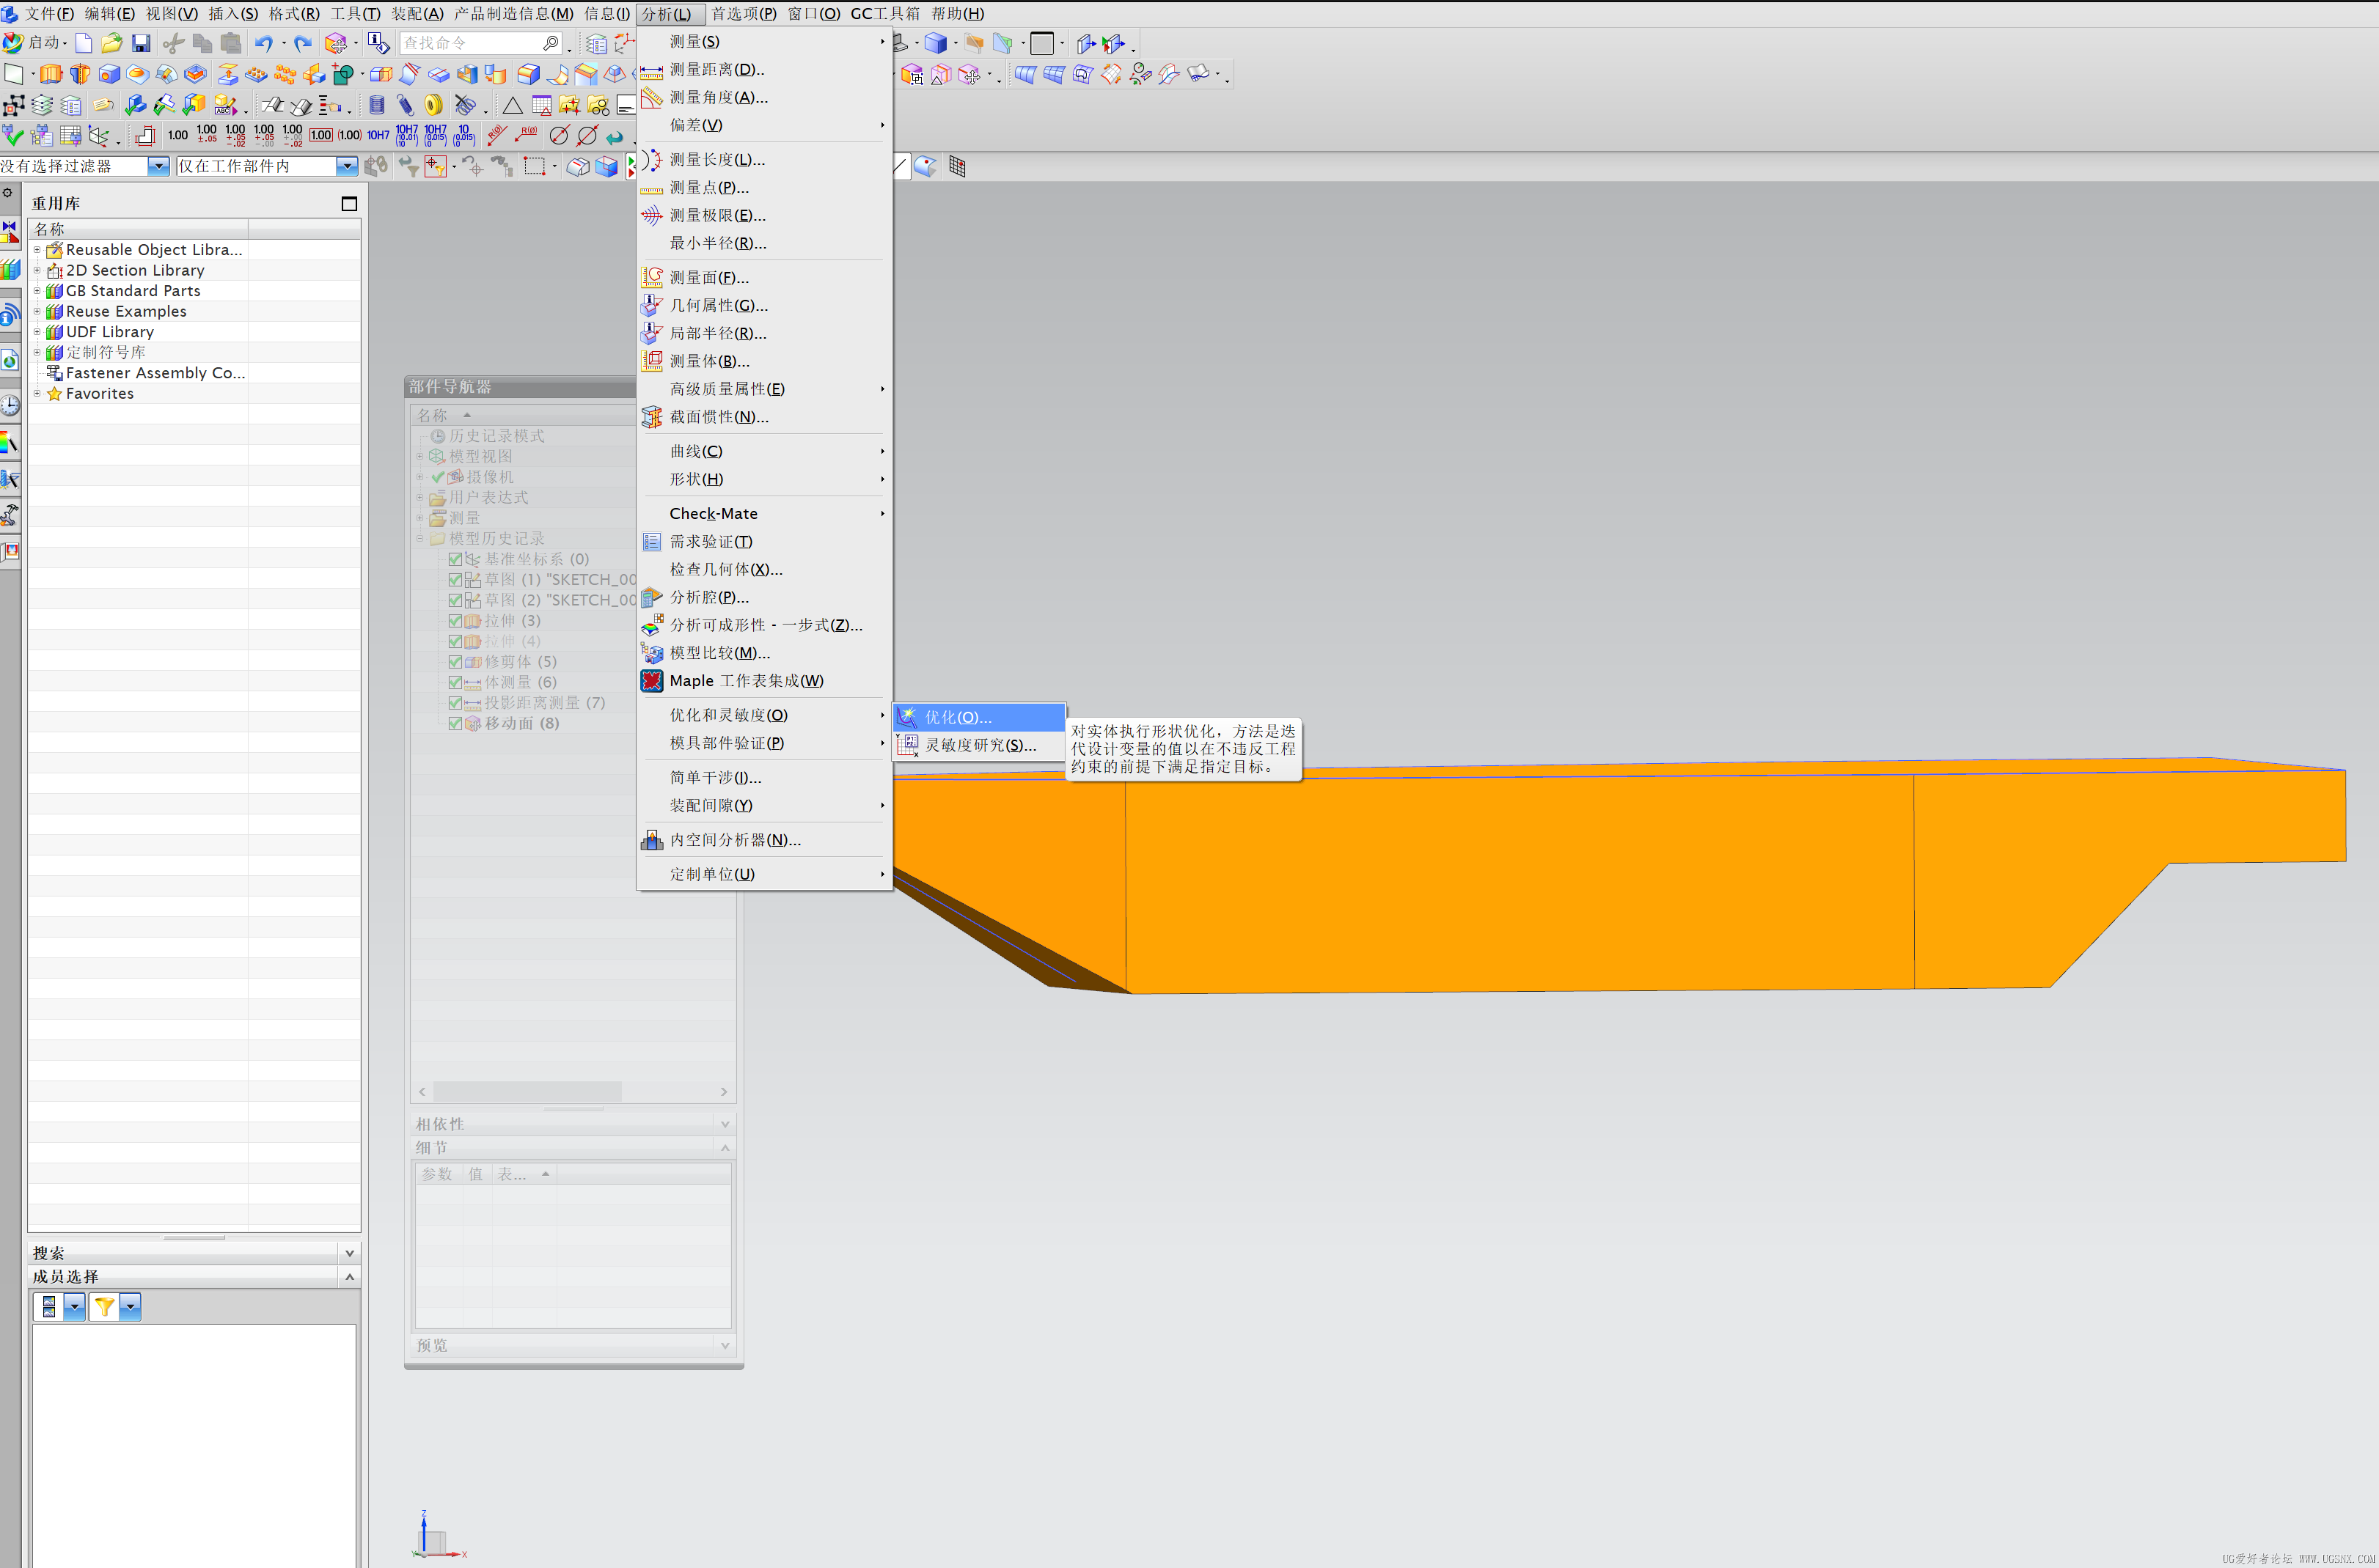Click the Maple leaf icon
Viewport: 2379px width, 1568px height.
click(x=651, y=681)
